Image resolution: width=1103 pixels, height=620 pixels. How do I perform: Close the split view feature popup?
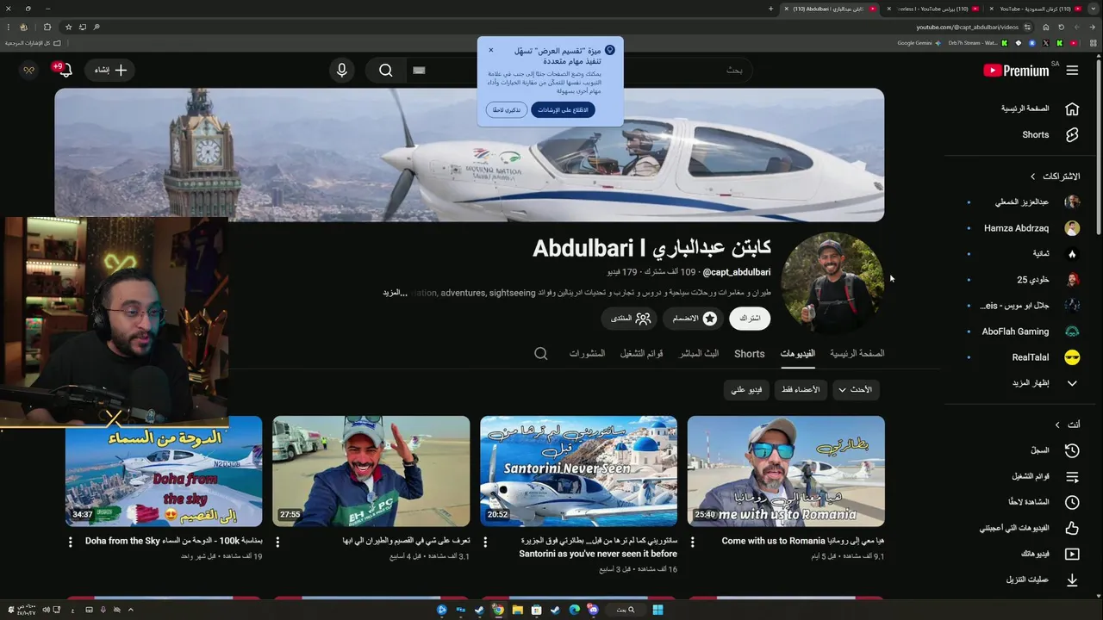[x=491, y=50]
